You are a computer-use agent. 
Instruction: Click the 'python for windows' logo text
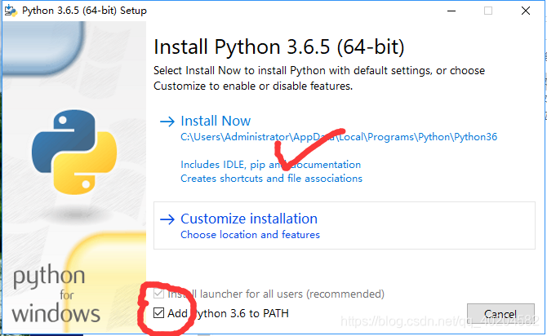56,294
